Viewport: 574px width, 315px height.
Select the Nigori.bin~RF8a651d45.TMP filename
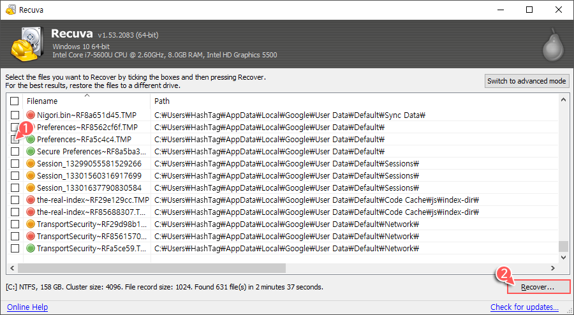(87, 115)
